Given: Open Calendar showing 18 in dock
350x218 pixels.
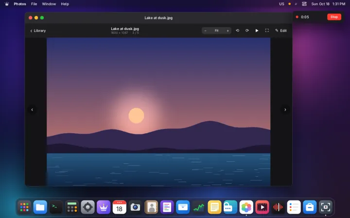Looking at the screenshot, I should (x=120, y=207).
